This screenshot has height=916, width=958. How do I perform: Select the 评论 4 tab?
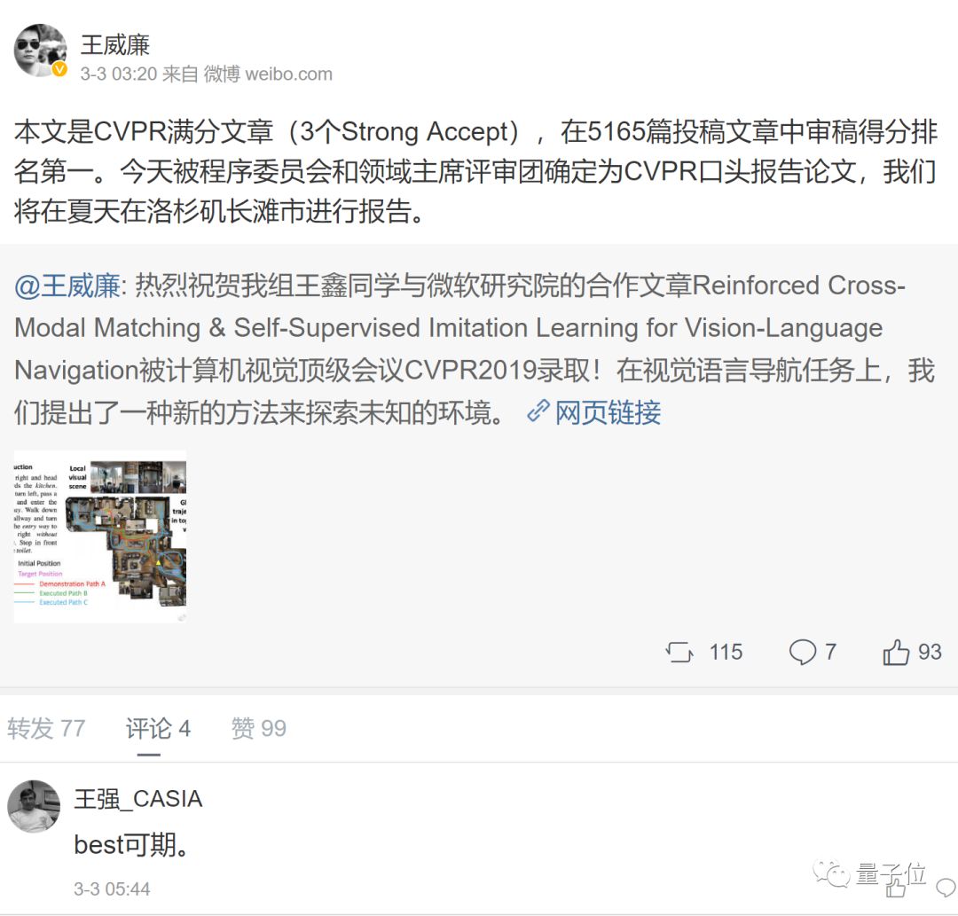(x=158, y=729)
